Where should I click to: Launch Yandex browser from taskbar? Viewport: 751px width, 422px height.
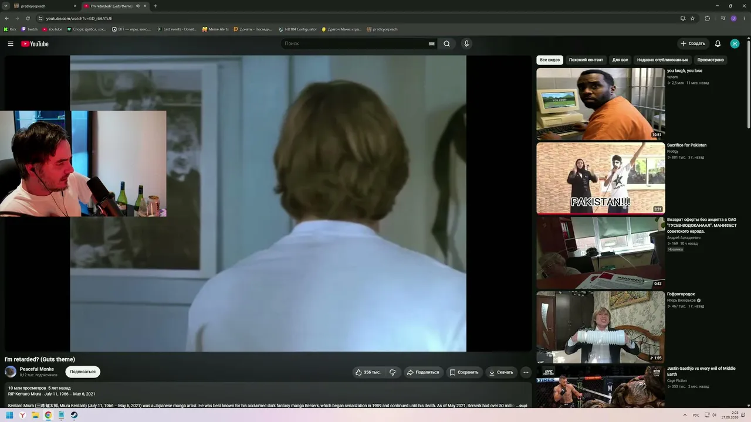coord(22,415)
